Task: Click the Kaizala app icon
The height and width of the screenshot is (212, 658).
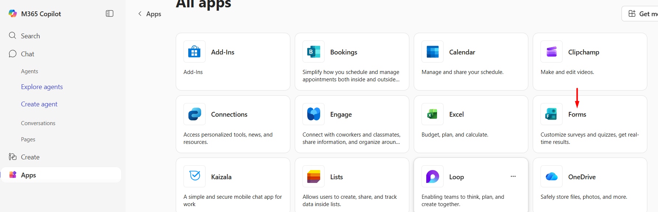Action: pyautogui.click(x=194, y=176)
